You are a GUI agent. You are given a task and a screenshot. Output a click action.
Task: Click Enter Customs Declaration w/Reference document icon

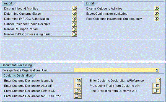[158, 80]
